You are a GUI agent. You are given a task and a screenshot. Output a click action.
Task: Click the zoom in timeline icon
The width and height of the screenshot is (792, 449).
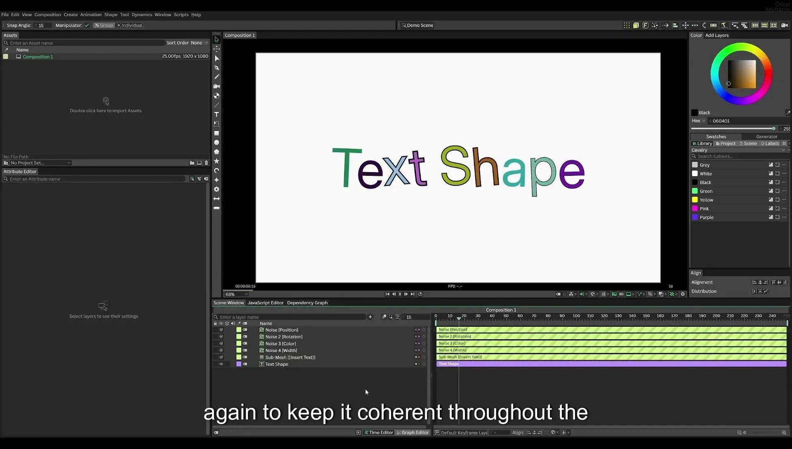pos(784,432)
